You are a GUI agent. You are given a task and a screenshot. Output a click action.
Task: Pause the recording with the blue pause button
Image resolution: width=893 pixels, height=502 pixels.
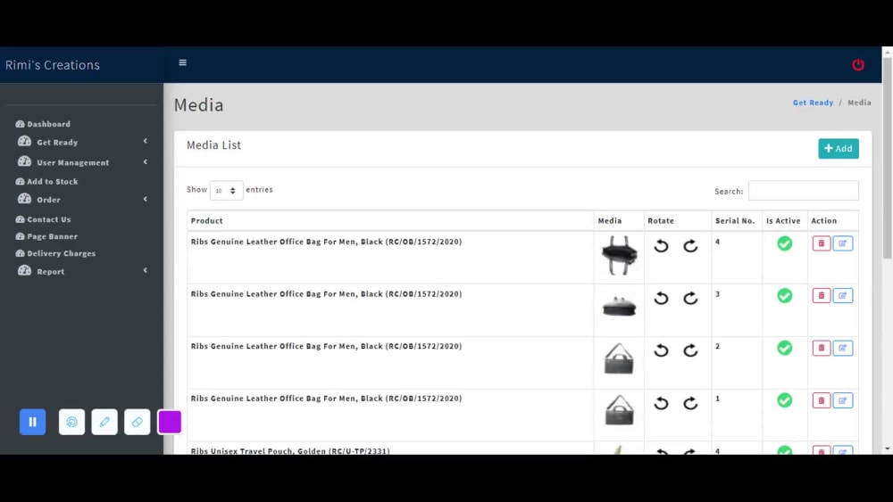click(32, 422)
